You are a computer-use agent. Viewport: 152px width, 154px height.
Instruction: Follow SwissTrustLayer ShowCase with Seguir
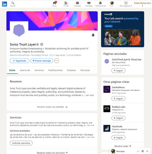(118, 71)
